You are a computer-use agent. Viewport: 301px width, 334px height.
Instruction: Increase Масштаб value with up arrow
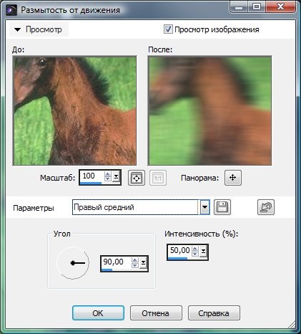(108, 174)
